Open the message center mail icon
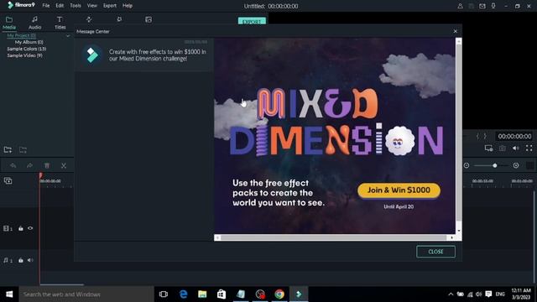 [482, 6]
